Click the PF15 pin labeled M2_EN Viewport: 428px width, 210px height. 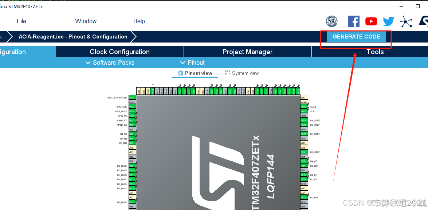tap(304, 175)
